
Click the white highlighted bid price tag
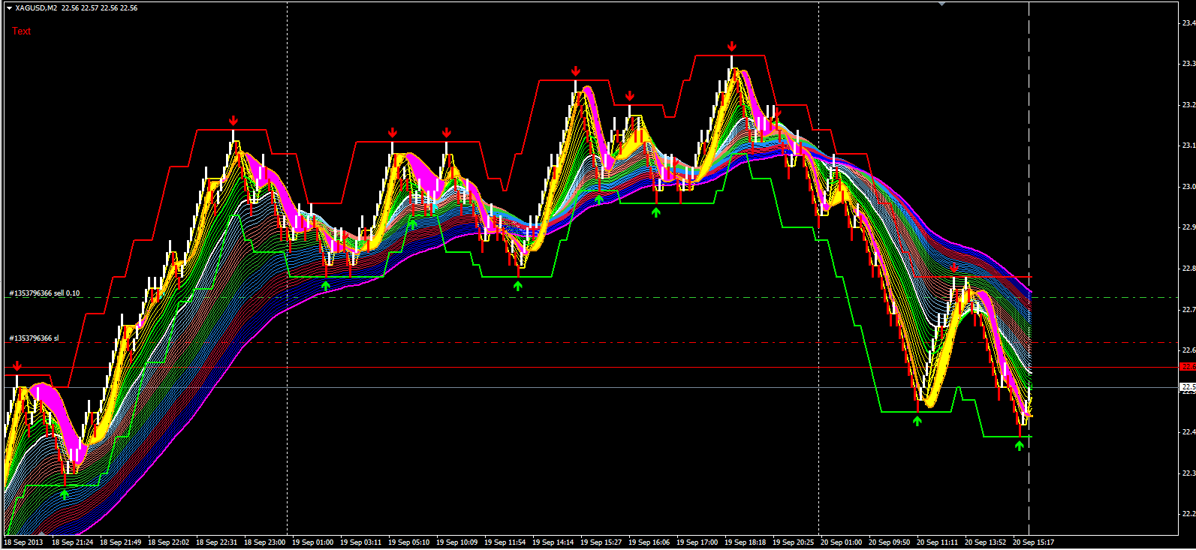point(1188,387)
